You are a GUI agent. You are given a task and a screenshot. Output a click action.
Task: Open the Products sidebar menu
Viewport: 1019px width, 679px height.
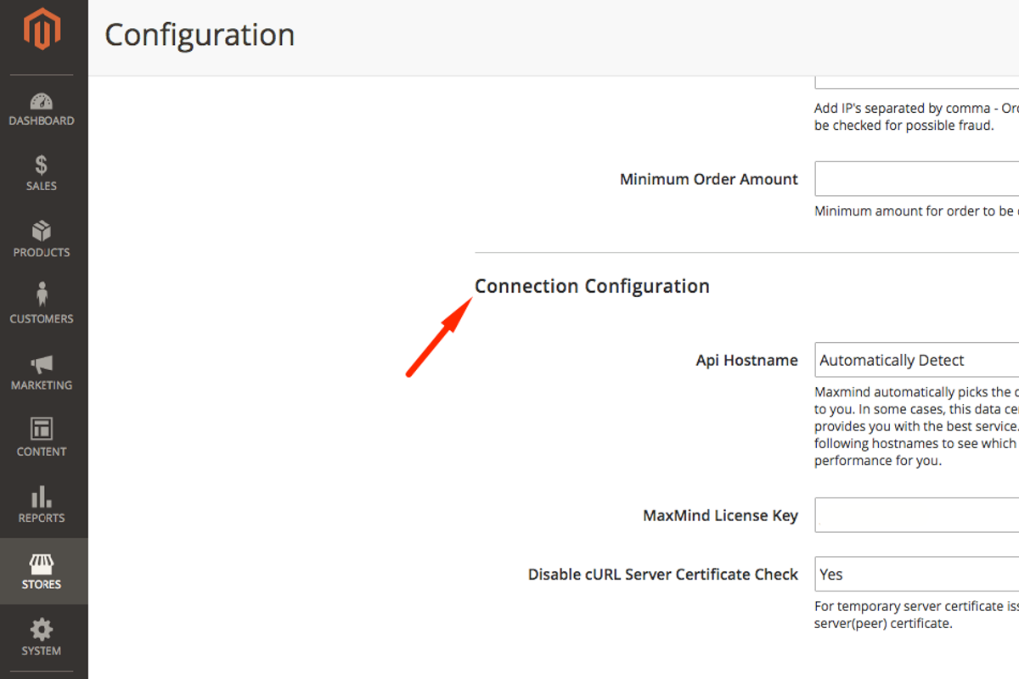[x=42, y=239]
